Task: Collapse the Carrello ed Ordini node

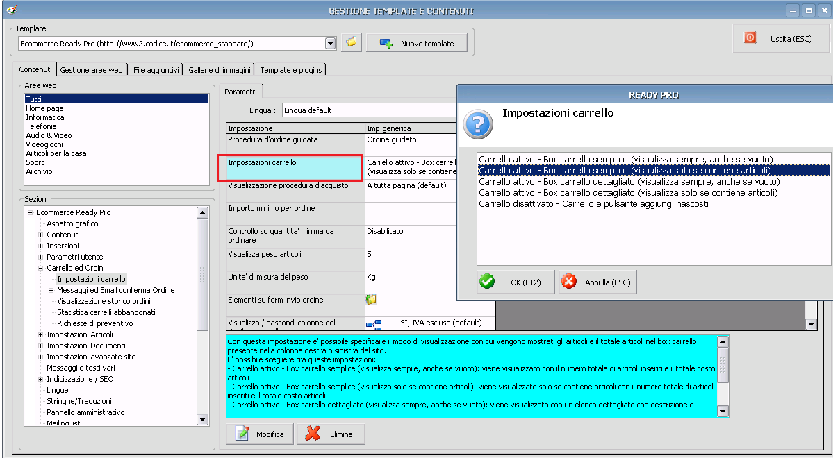Action: click(41, 268)
